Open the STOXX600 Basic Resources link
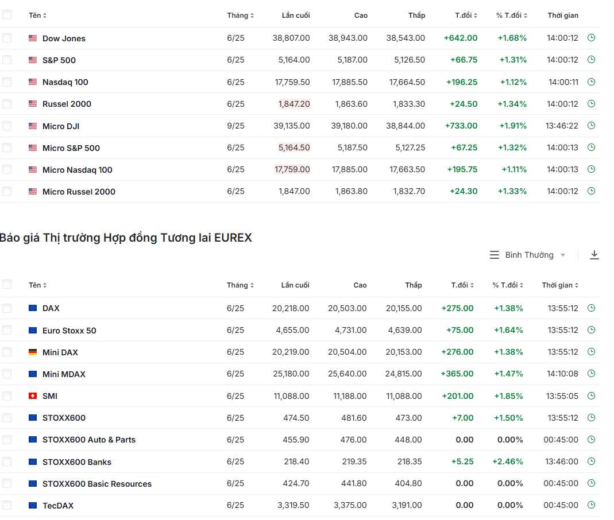614x520 pixels. pyautogui.click(x=97, y=484)
